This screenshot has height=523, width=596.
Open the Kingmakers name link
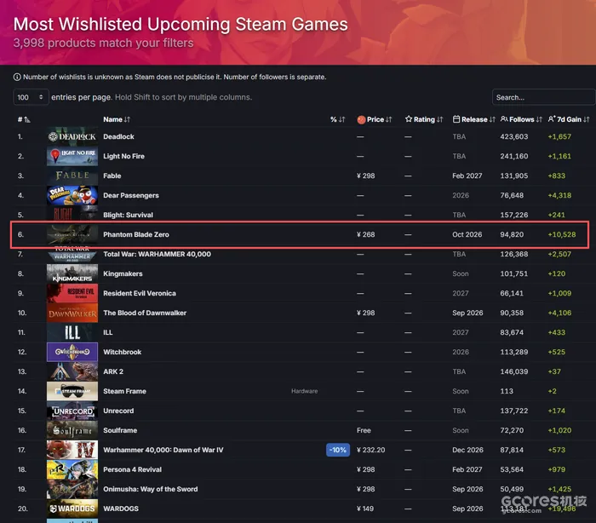click(123, 274)
